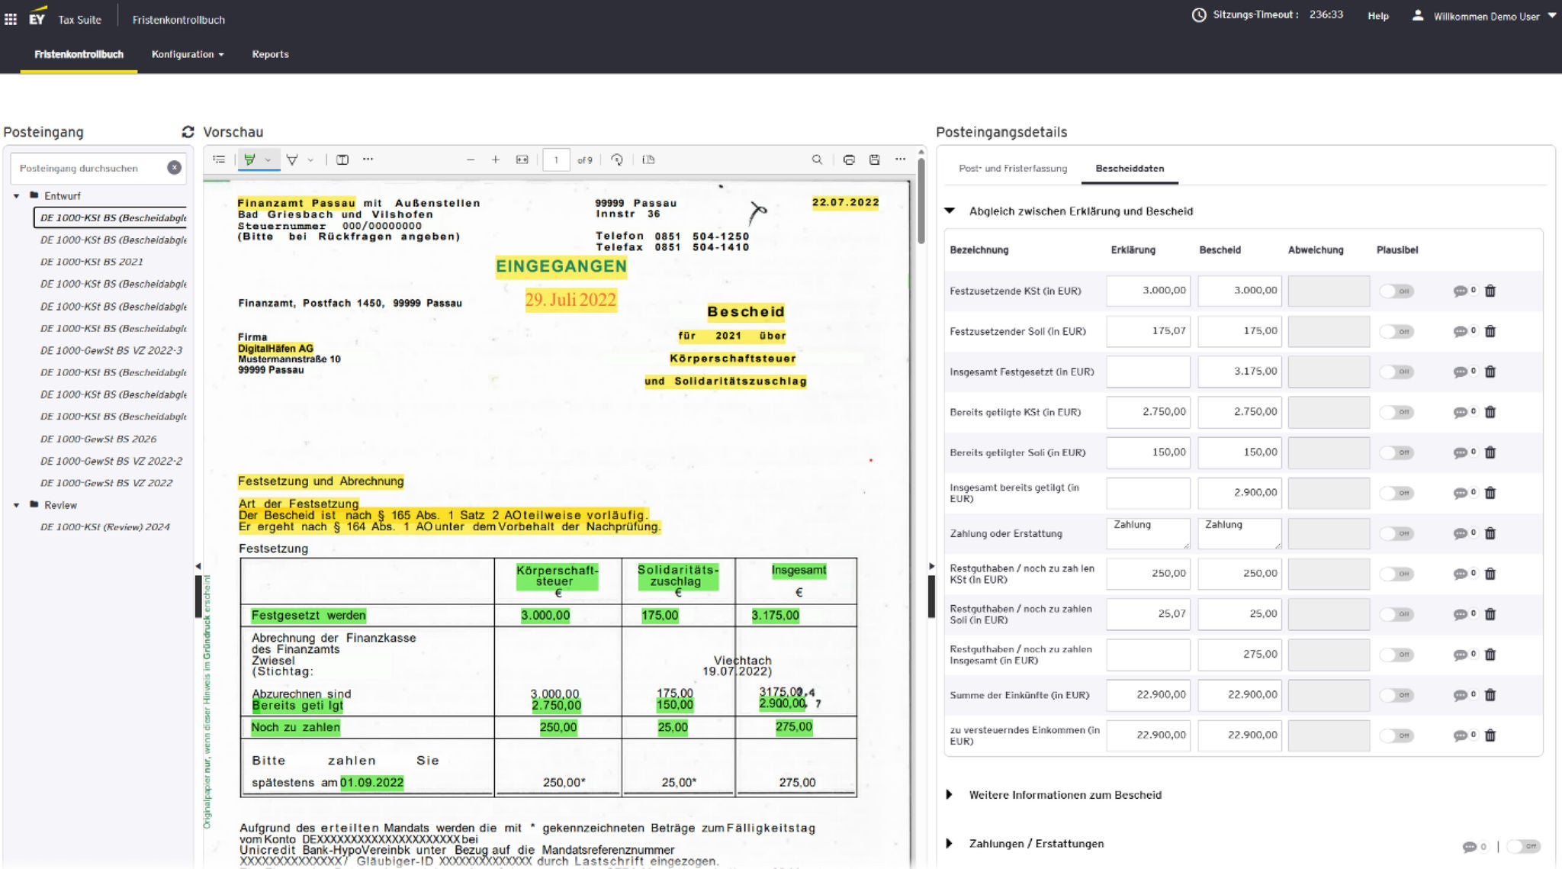The image size is (1562, 869).
Task: Open DE 1000-GewSt BS VZ 2022-3
Action: 111,350
